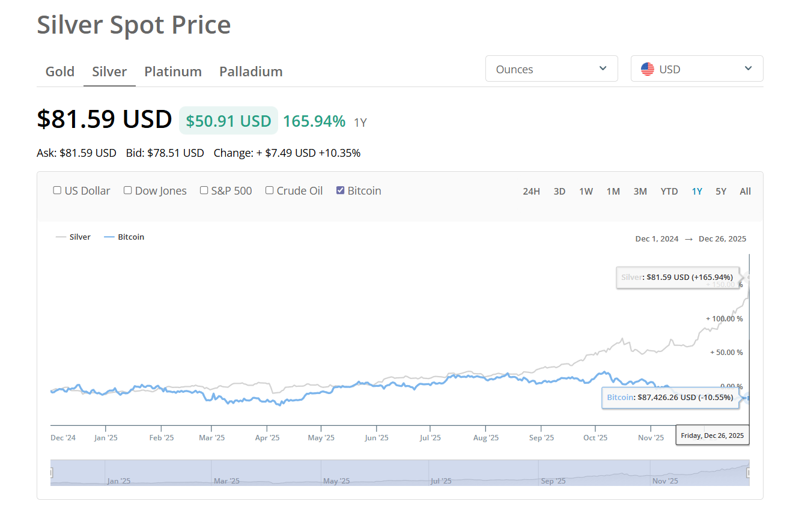This screenshot has width=808, height=522.
Task: Click the Bitcoin $87,426.26 USD chart tooltip
Action: tap(670, 398)
